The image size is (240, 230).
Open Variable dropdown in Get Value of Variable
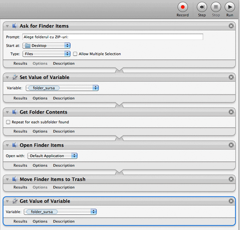[x=60, y=212]
